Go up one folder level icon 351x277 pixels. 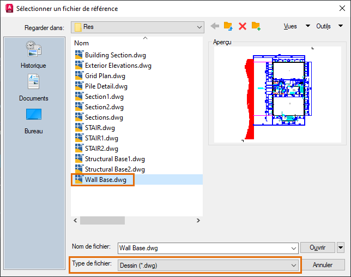[x=228, y=26]
